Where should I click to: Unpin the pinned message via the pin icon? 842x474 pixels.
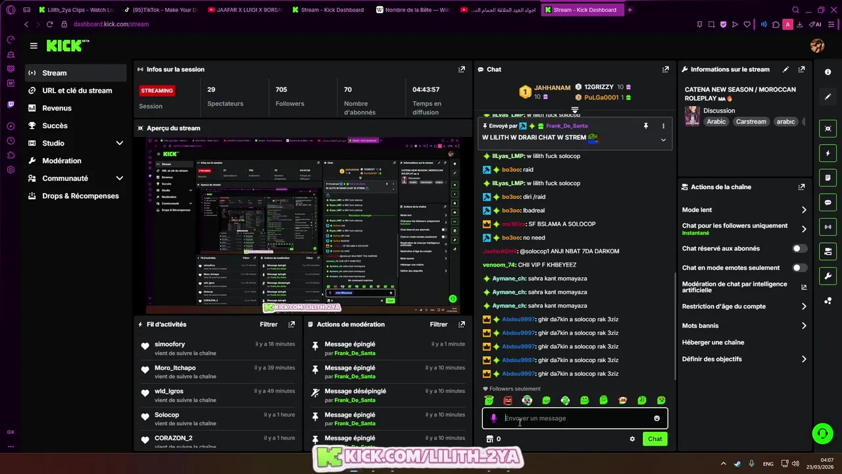click(645, 126)
